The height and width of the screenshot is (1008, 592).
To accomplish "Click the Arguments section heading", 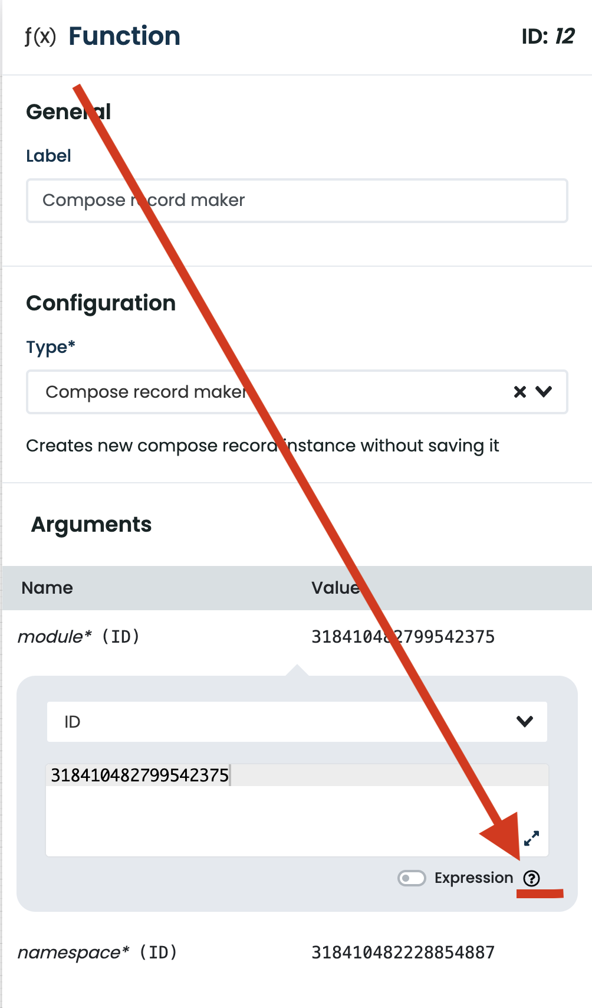I will pyautogui.click(x=91, y=524).
